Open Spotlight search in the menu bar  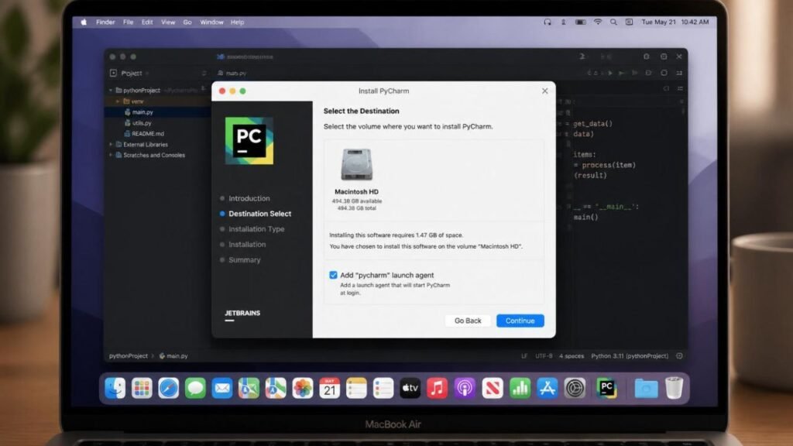pyautogui.click(x=613, y=22)
